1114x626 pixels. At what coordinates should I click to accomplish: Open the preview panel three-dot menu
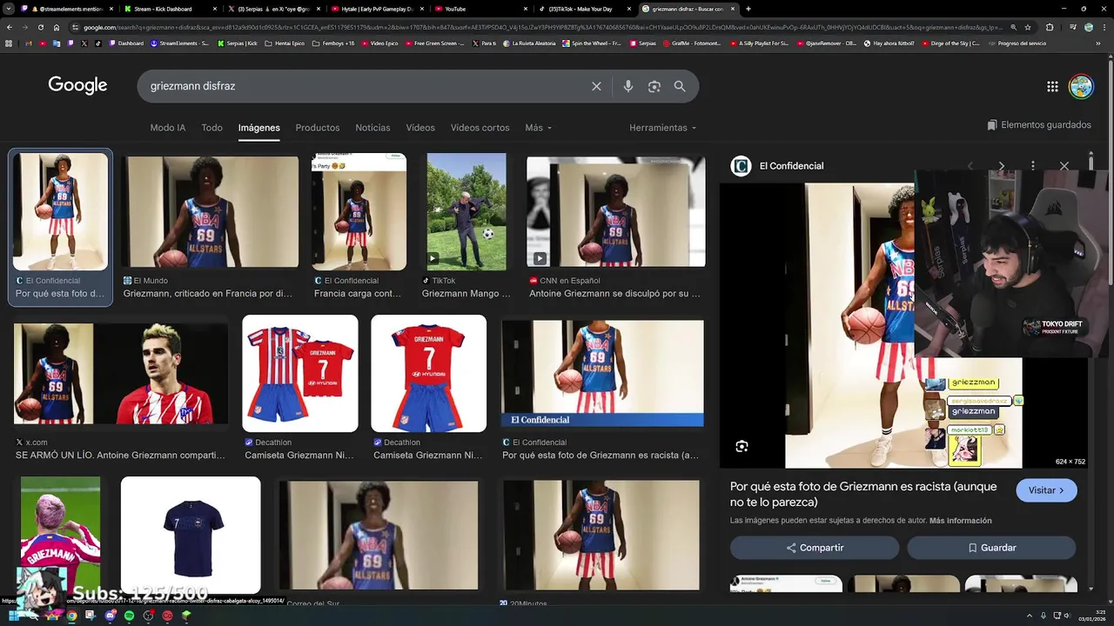[x=1033, y=166]
